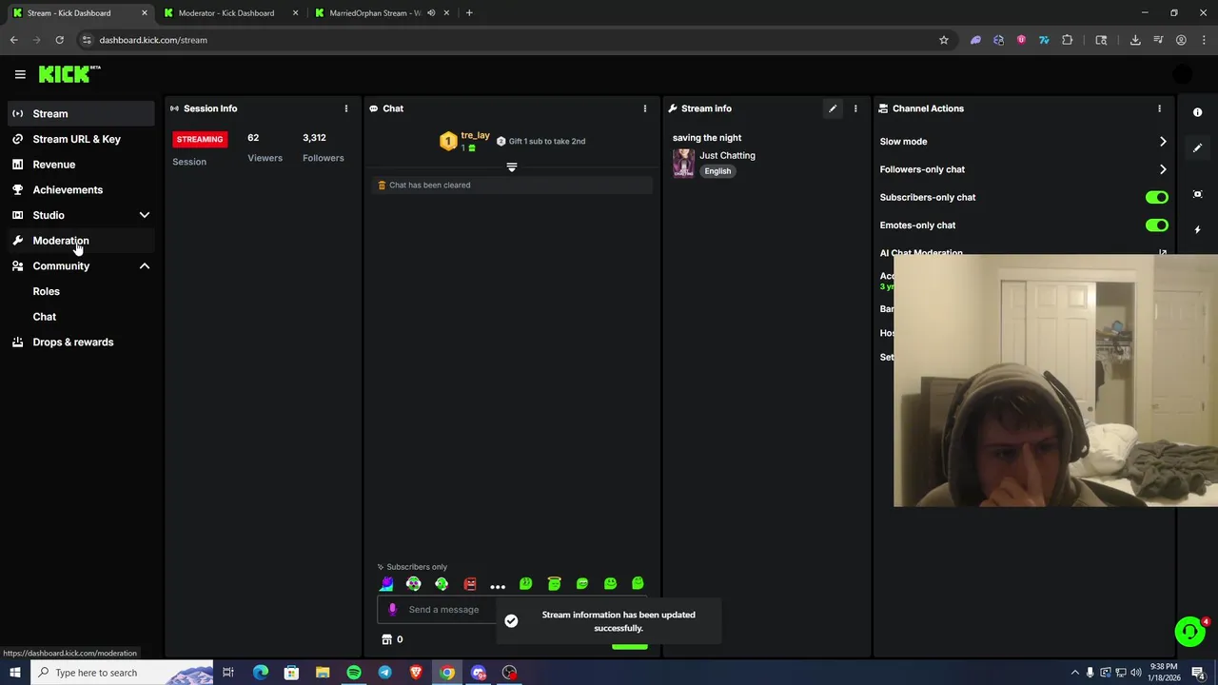Open a new browser tab

469,13
